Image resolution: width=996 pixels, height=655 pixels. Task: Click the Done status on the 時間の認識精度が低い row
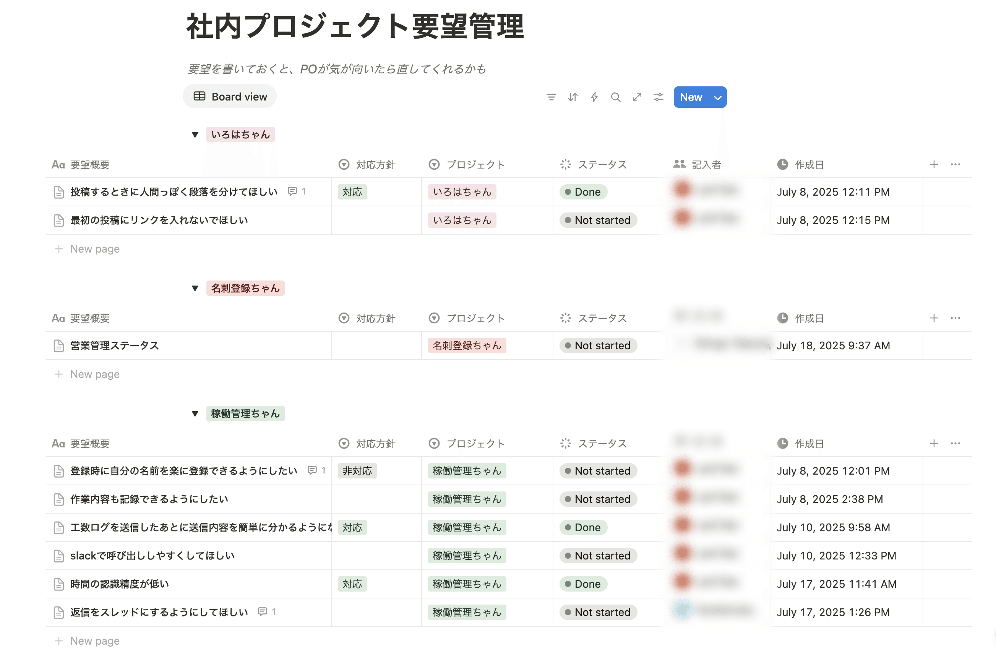583,584
